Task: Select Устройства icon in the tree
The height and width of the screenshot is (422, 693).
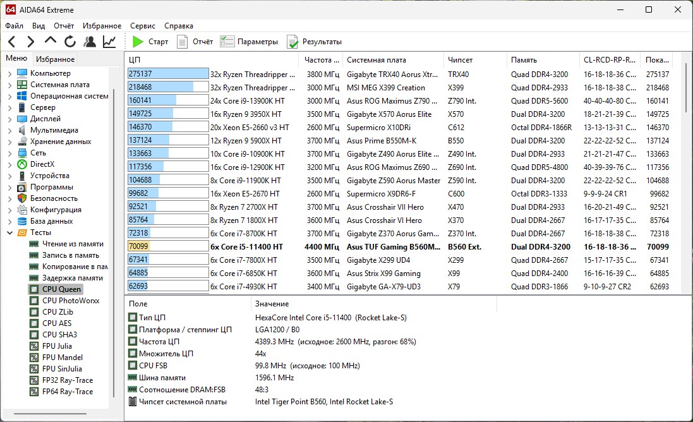Action: (x=22, y=176)
